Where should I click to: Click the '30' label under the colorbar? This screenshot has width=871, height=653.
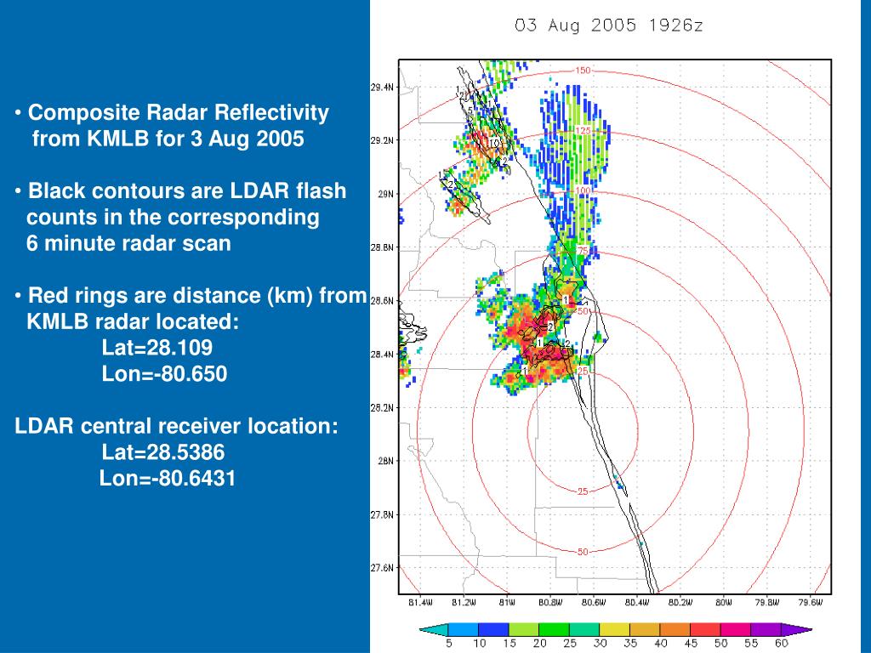click(x=600, y=643)
